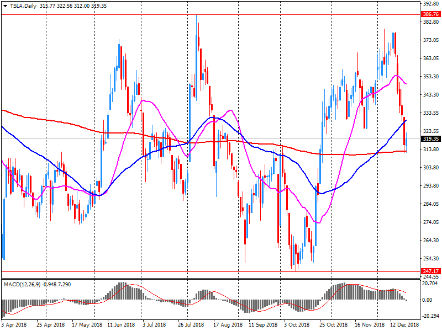Click the 382.80 price scale value
Screen dimensions: 442x331
(x=431, y=22)
